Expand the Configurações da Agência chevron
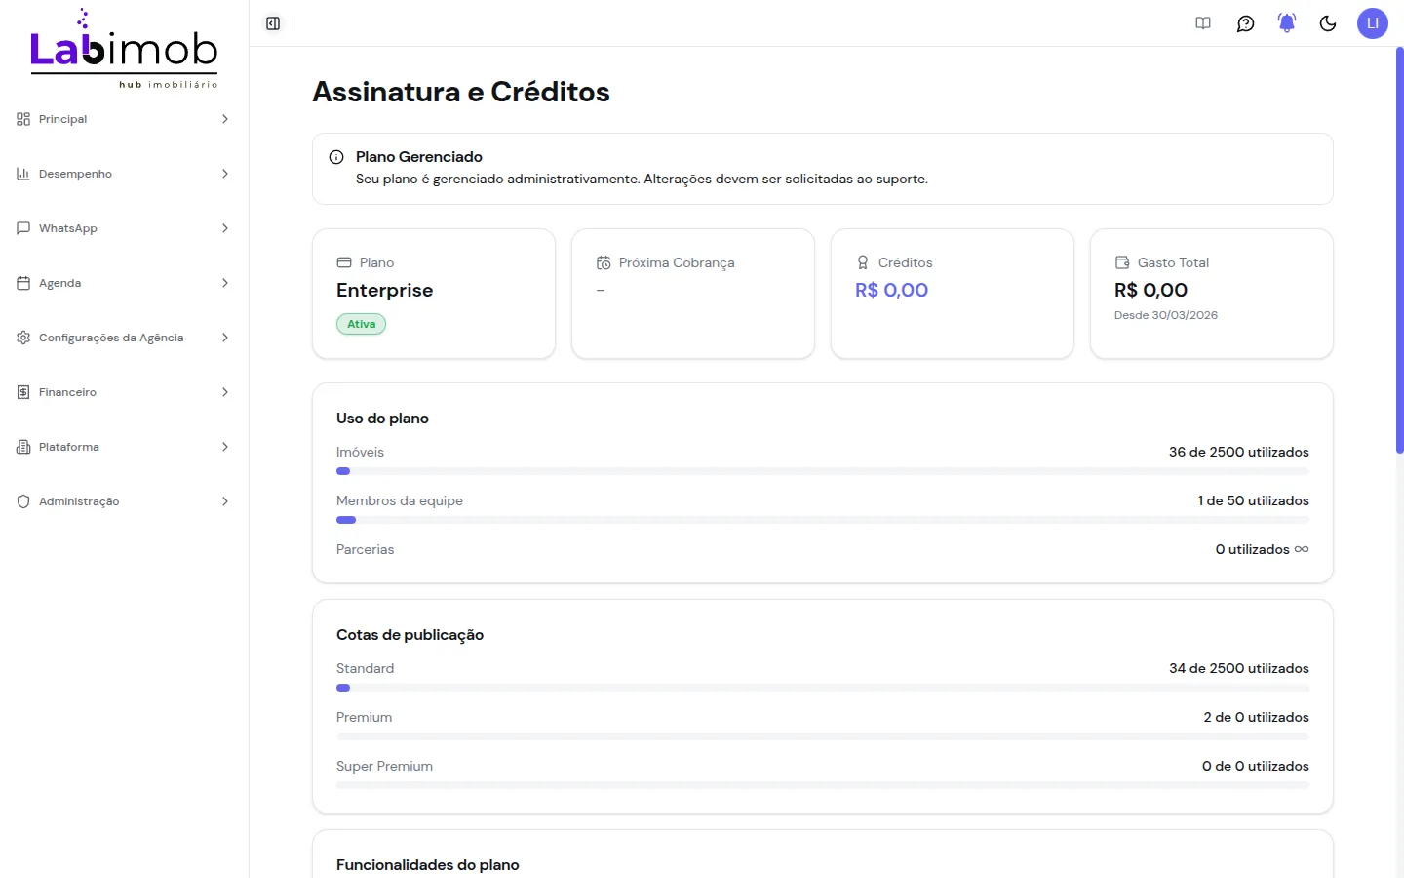Image resolution: width=1404 pixels, height=878 pixels. tap(225, 338)
